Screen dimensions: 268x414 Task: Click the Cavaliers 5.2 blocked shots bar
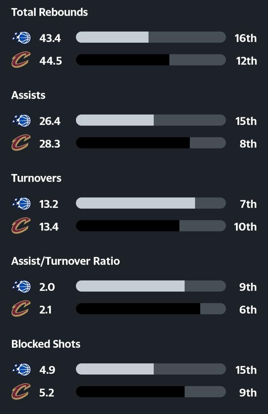(151, 392)
